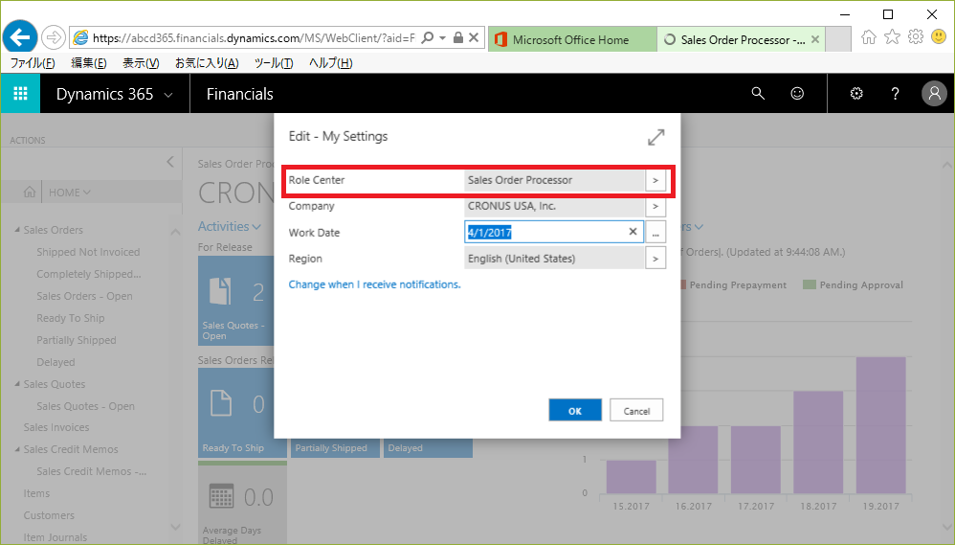Open Region lookup arrow

tap(655, 259)
